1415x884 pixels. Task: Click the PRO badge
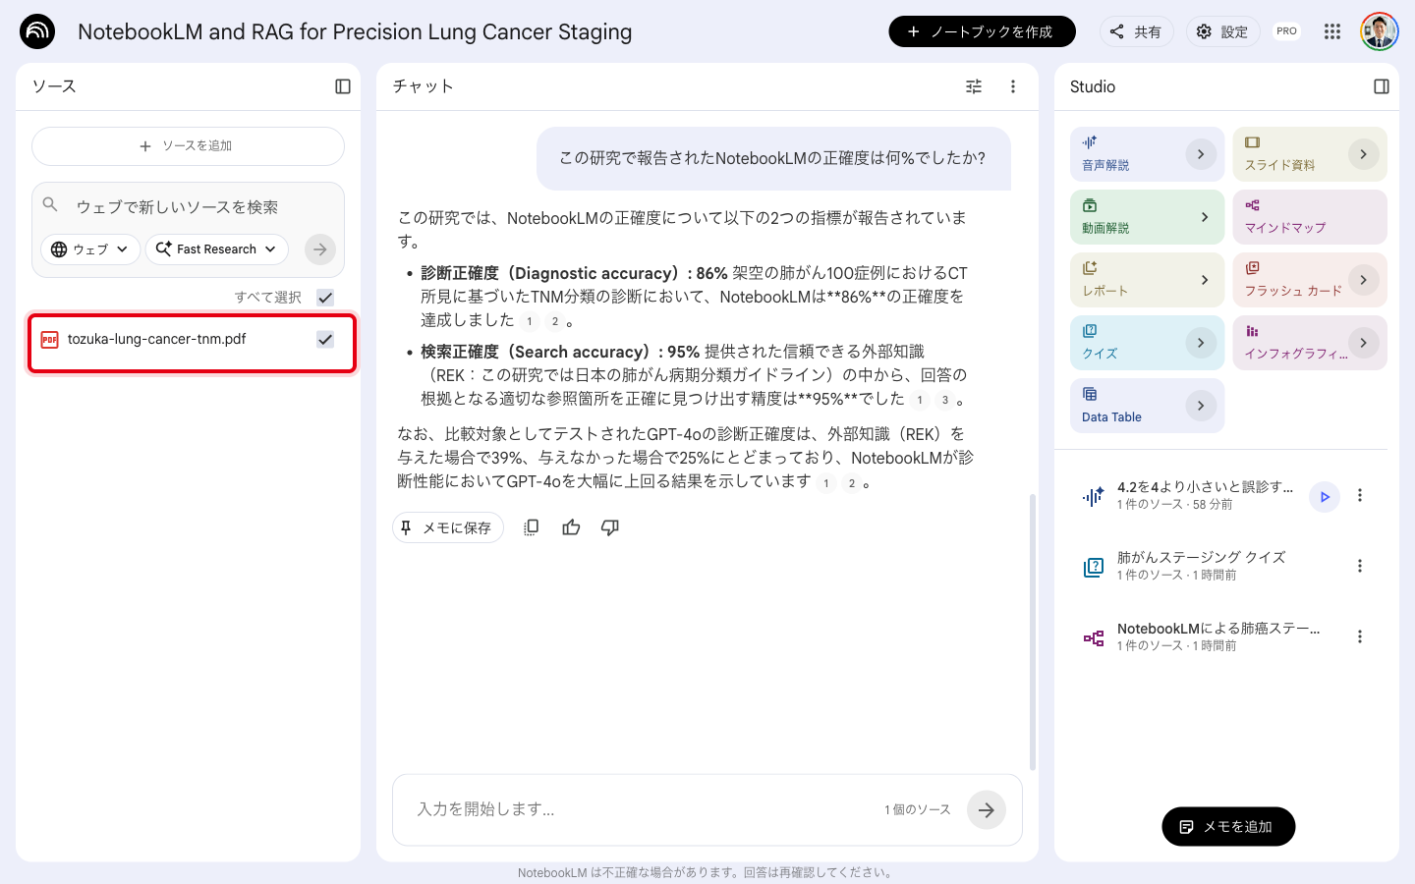pyautogui.click(x=1286, y=31)
